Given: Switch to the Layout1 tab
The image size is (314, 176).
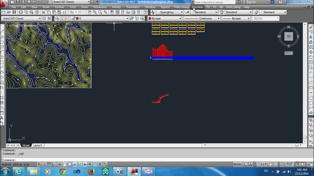Looking at the screenshot, I should pyautogui.click(x=38, y=145).
